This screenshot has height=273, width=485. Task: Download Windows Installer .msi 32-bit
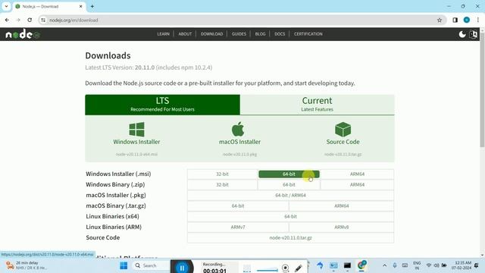222,174
